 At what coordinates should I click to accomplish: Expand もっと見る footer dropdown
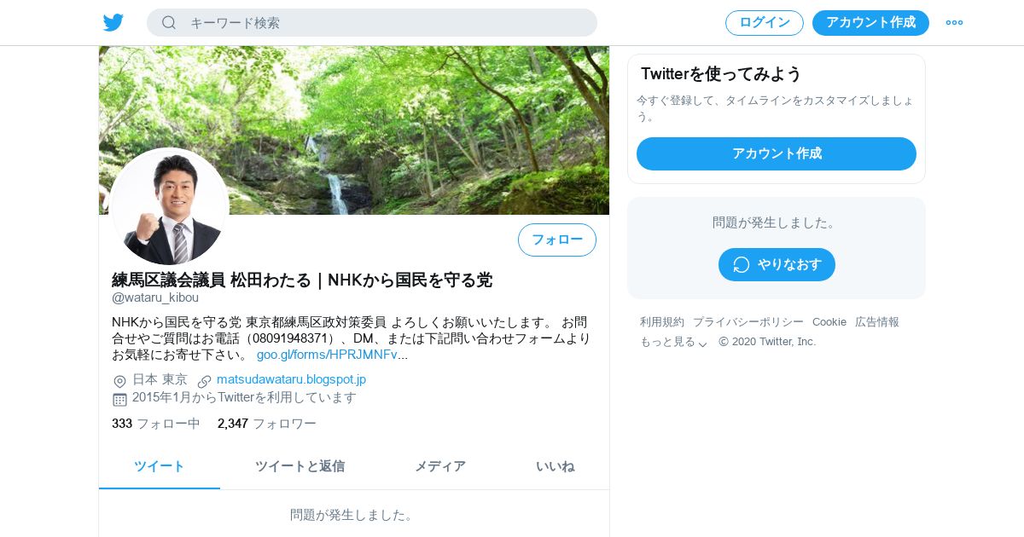pos(673,342)
